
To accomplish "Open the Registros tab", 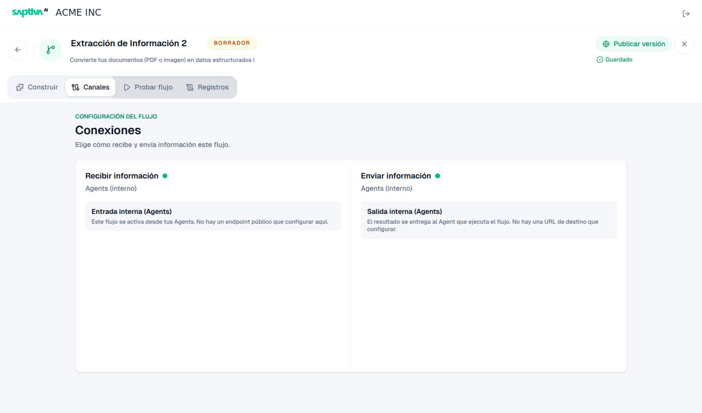I will point(207,87).
